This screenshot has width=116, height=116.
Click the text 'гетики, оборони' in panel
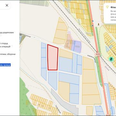coord(8,54)
